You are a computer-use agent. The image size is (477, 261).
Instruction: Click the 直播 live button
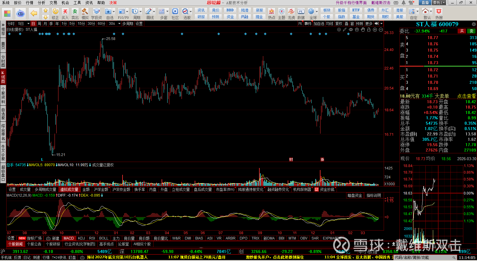425,3
